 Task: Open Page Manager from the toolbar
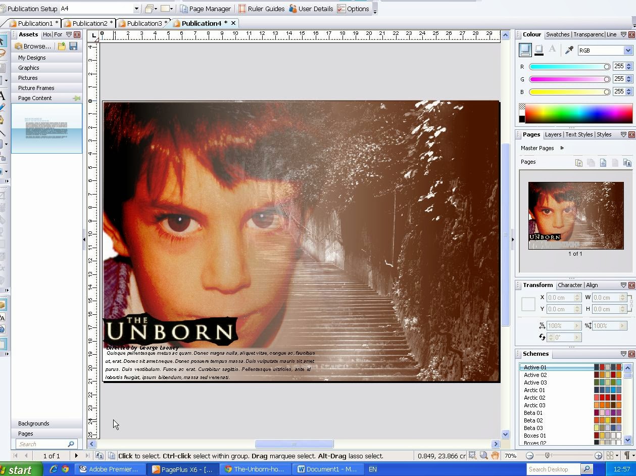coord(205,9)
